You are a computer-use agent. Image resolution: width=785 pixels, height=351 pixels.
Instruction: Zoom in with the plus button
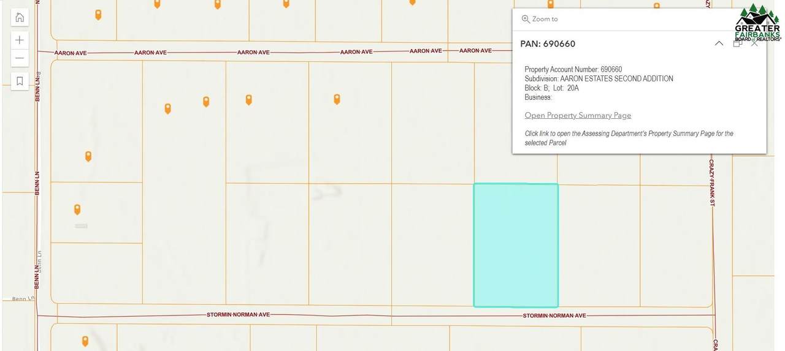(20, 40)
